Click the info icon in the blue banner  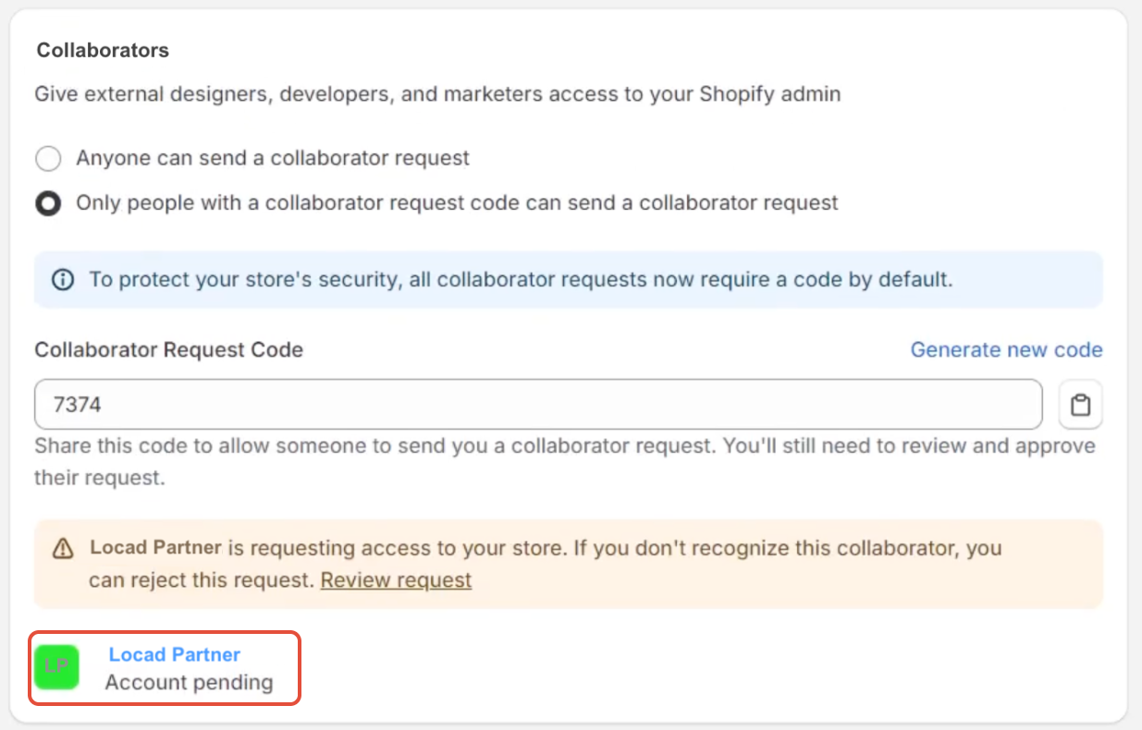63,279
